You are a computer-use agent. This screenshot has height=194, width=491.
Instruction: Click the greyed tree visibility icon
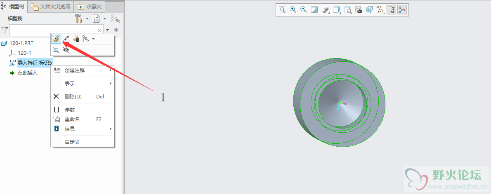coord(116,19)
